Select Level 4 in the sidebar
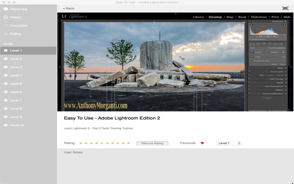This screenshot has height=184, width=294. click(x=28, y=75)
